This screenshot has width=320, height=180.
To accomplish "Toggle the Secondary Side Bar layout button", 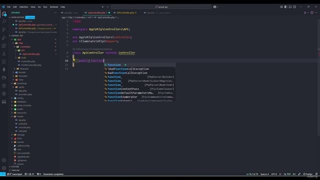I will pos(294,6).
